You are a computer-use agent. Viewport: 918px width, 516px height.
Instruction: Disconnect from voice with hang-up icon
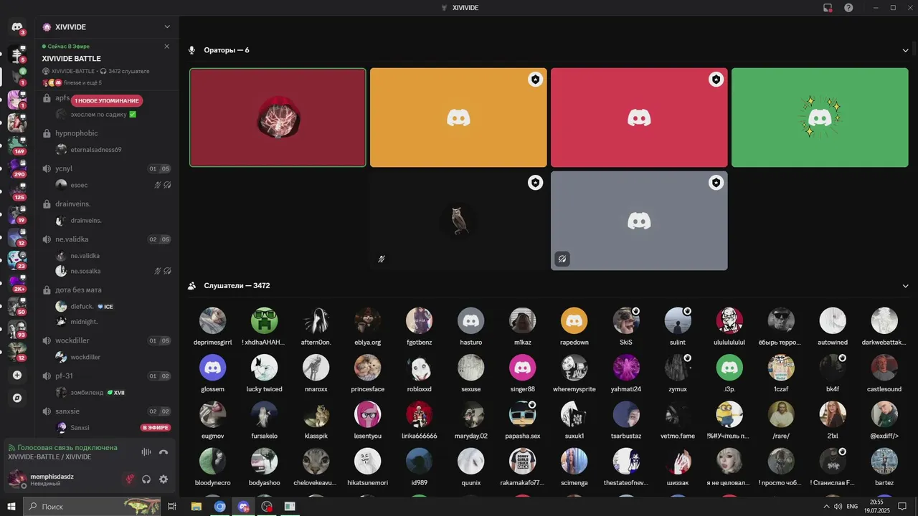tap(164, 452)
